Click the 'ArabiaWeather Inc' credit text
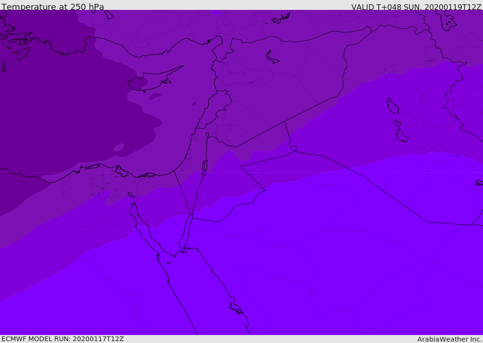Screen dimensions: 483x343 (x=449, y=339)
